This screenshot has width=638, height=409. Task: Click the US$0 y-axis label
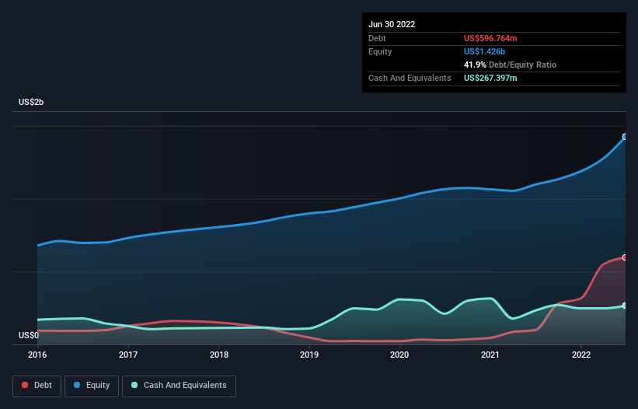[x=29, y=335]
